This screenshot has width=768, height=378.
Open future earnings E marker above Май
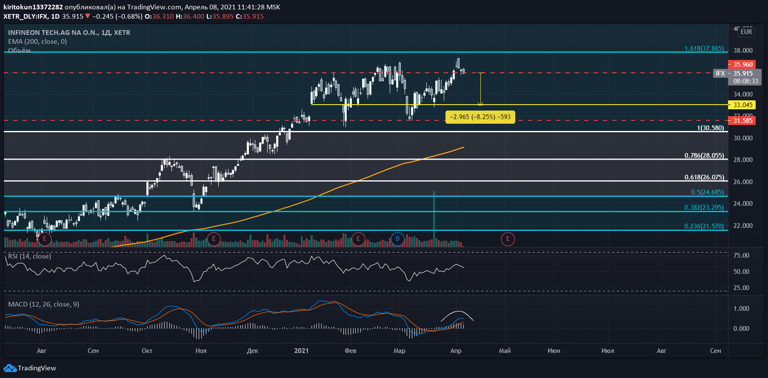[508, 239]
